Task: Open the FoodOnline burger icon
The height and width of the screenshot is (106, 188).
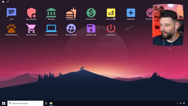Action: tap(71, 13)
